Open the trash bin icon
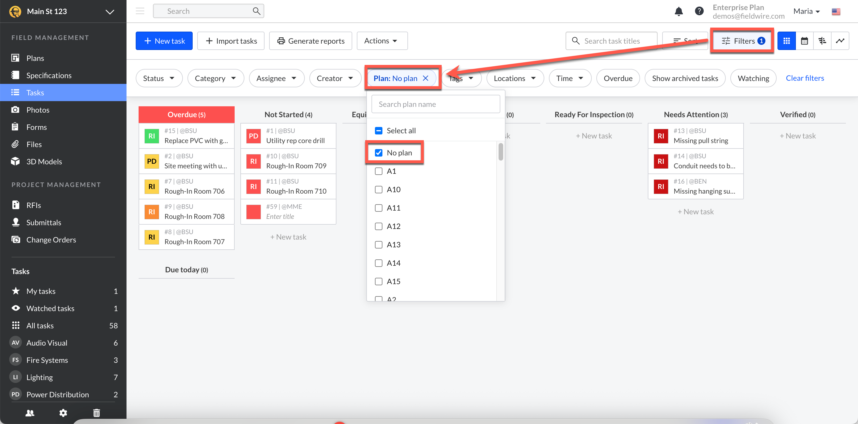 point(96,413)
